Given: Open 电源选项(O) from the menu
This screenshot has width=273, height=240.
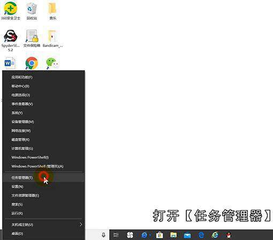Looking at the screenshot, I should pyautogui.click(x=43, y=95).
